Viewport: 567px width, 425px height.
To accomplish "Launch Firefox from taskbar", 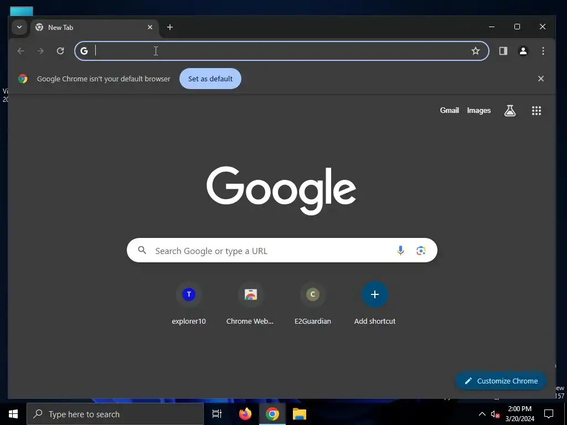I will [245, 414].
